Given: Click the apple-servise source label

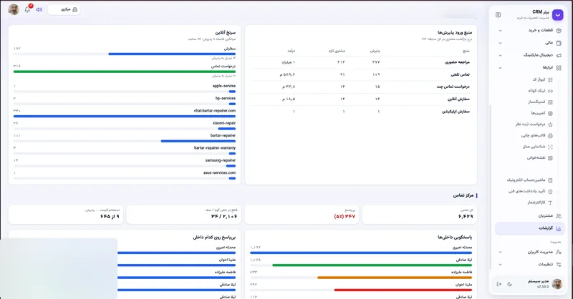Looking at the screenshot, I should pyautogui.click(x=224, y=86).
